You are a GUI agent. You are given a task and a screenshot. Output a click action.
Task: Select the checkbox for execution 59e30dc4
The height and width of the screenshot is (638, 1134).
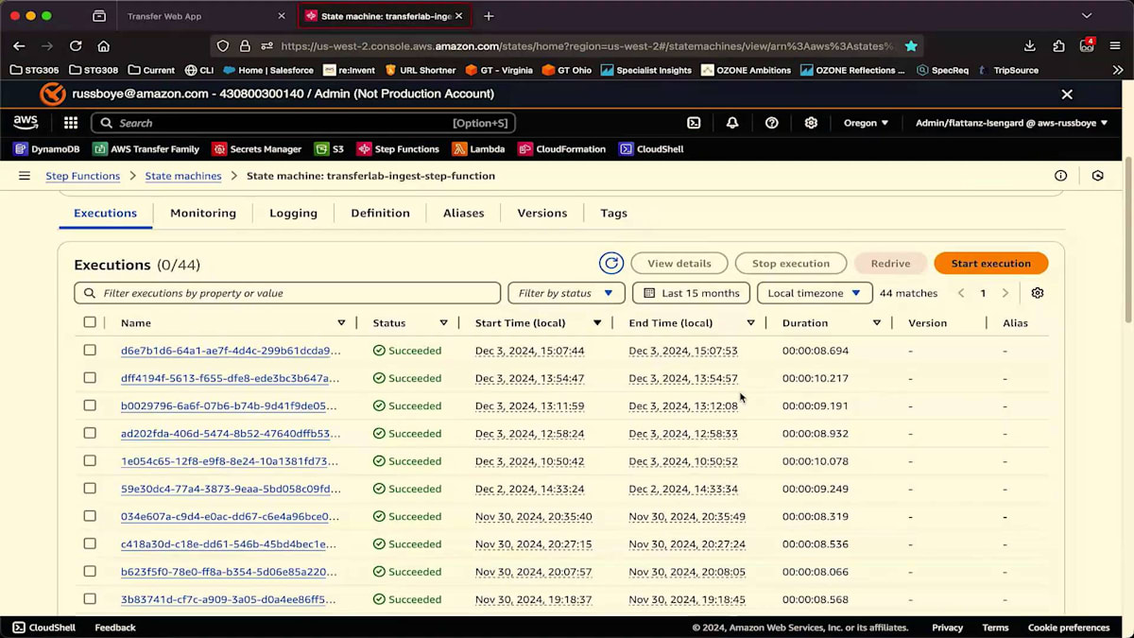click(90, 489)
